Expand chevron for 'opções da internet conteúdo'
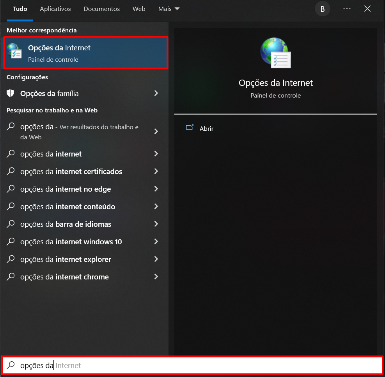Screen dimensions: 385x377 [156, 206]
